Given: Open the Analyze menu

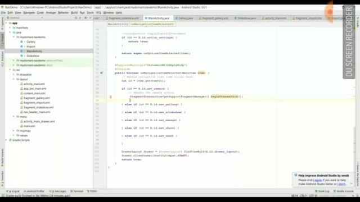Looking at the screenshot, I should click(x=51, y=12).
